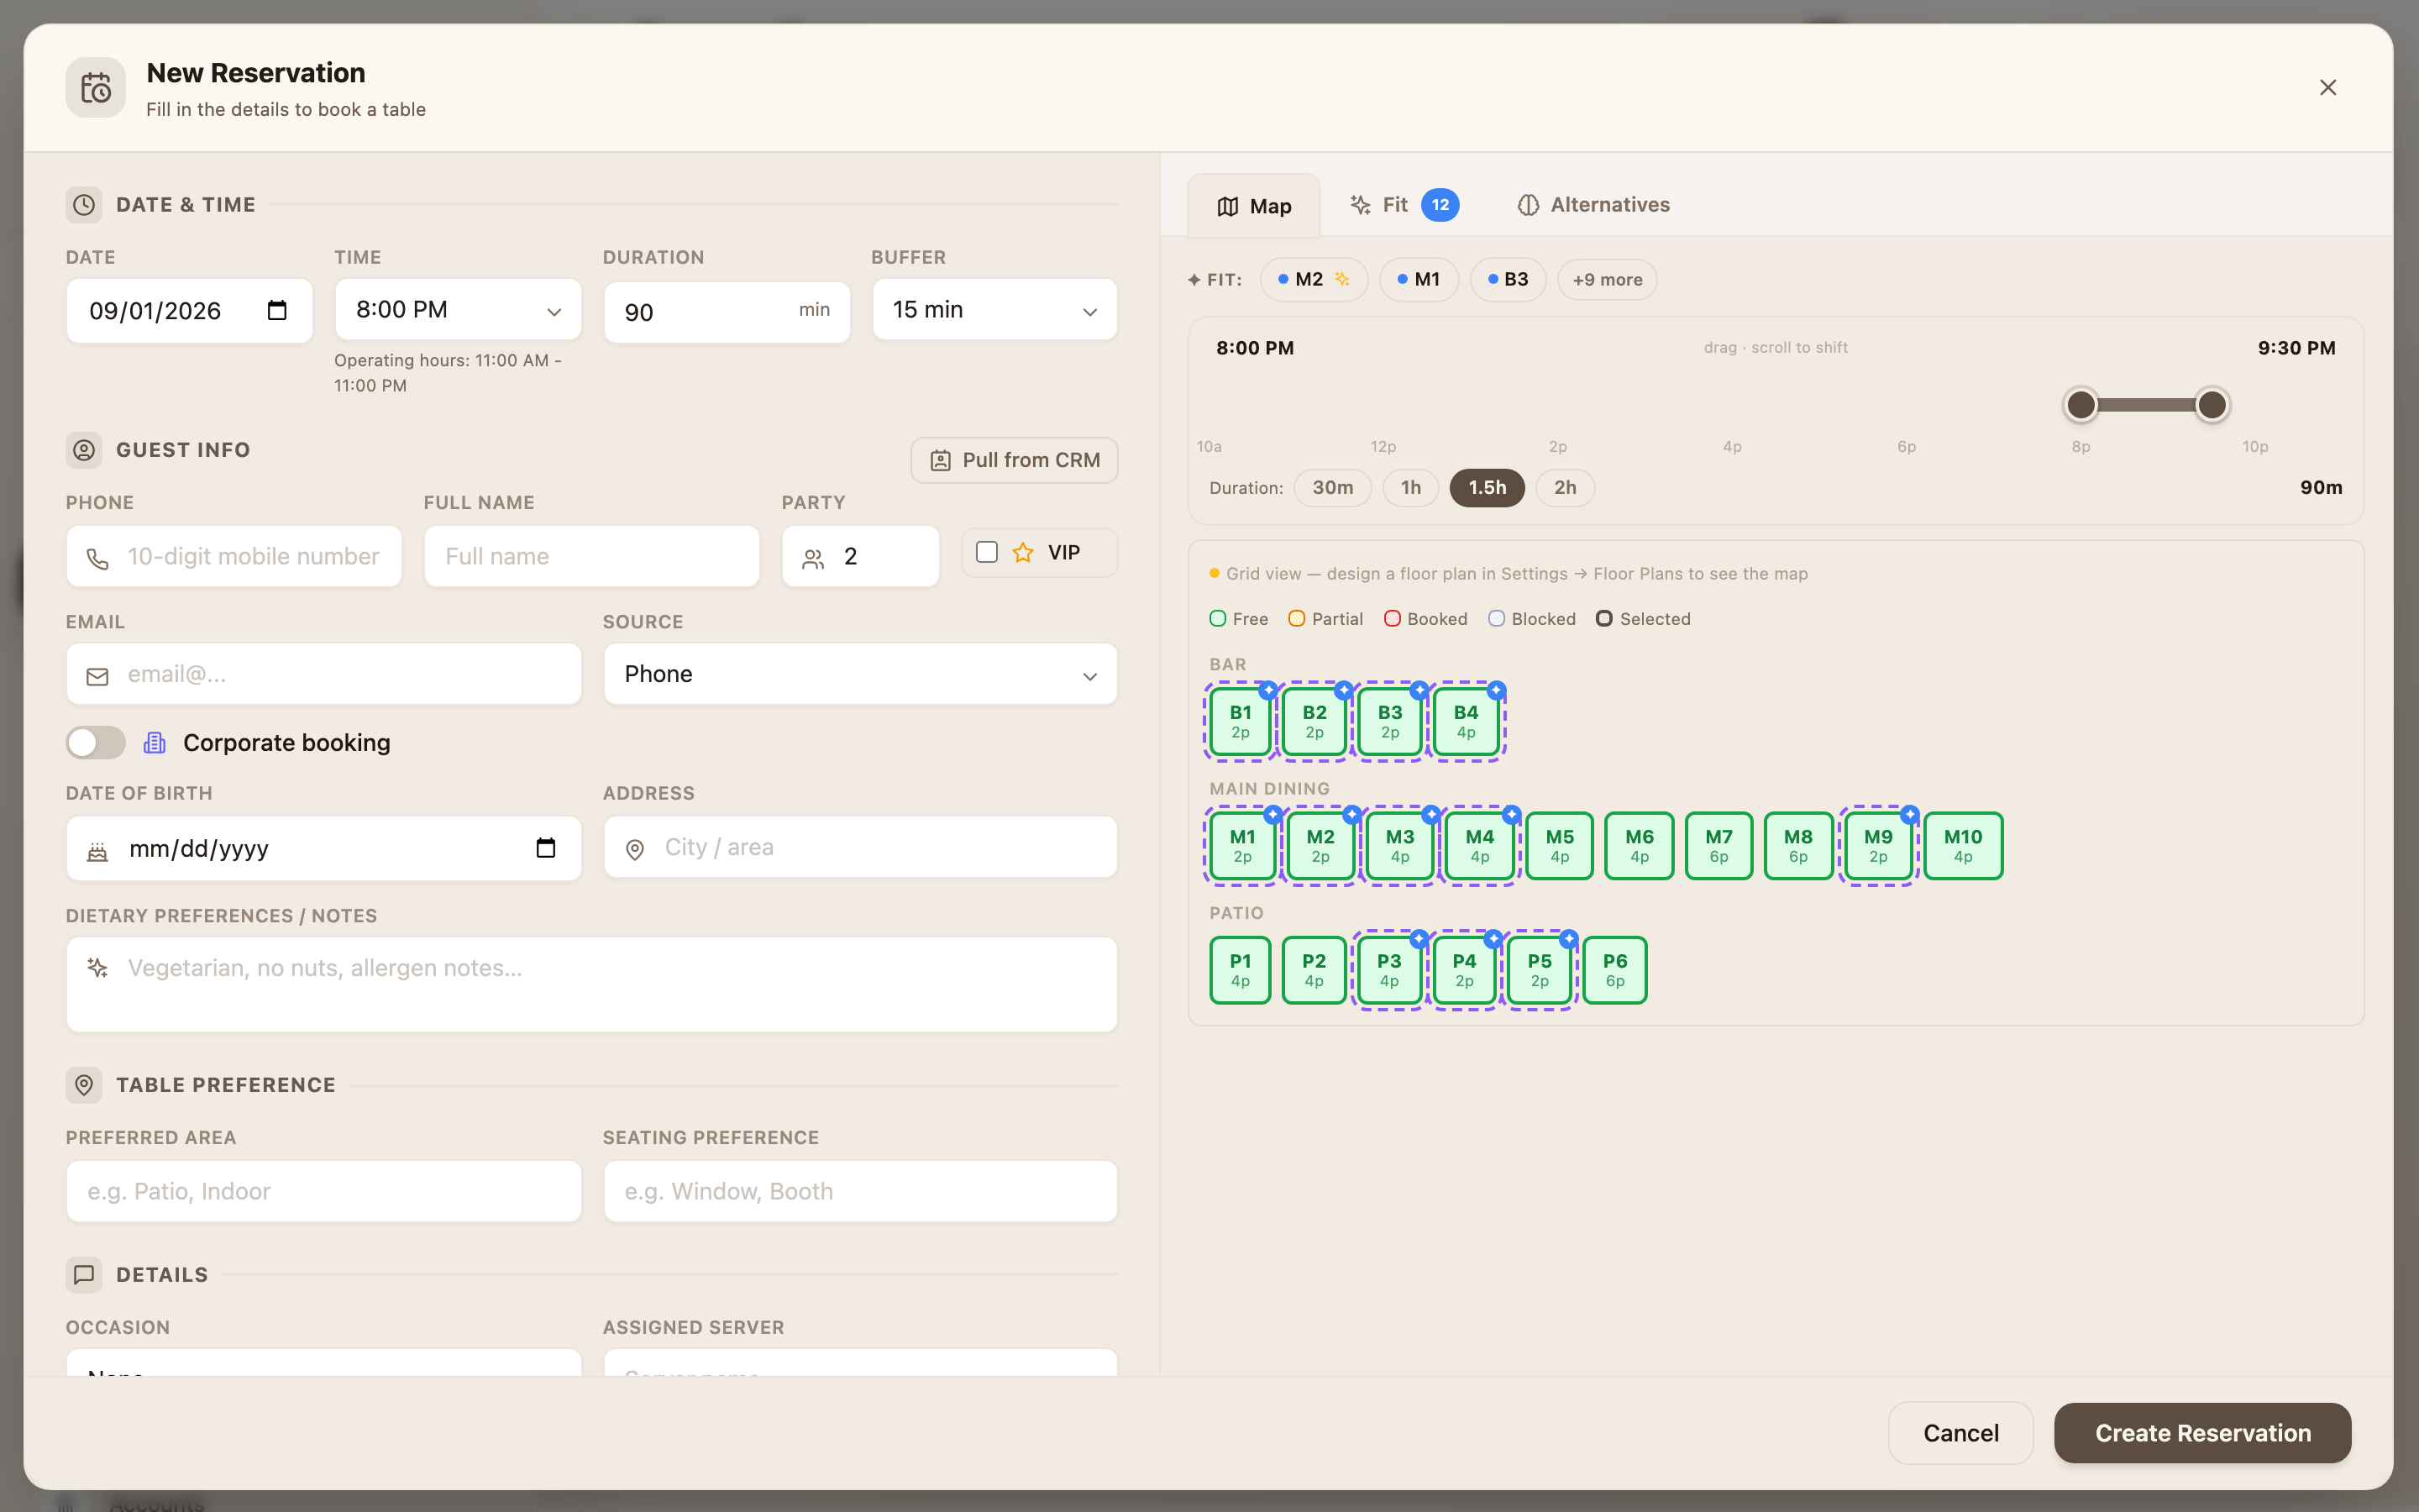Image resolution: width=2419 pixels, height=1512 pixels.
Task: Open the Buffer dropdown showing 15 min
Action: point(994,310)
